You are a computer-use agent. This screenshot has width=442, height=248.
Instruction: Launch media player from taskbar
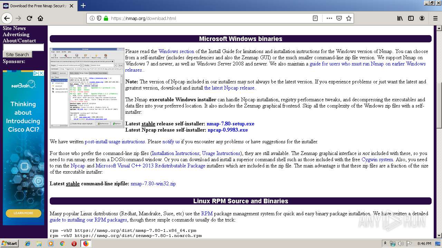pos(51,244)
